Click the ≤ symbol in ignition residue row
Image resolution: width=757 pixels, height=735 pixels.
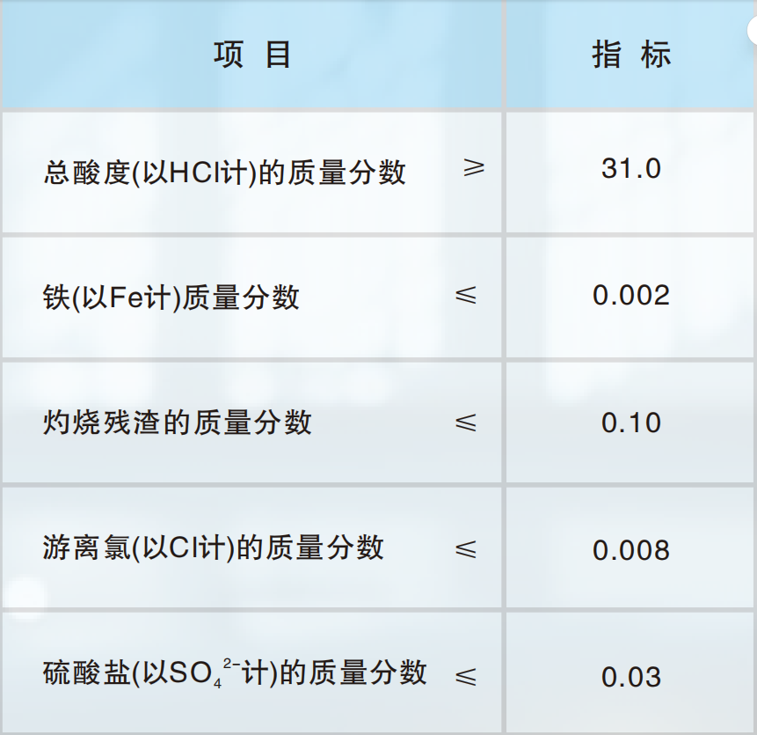(466, 423)
